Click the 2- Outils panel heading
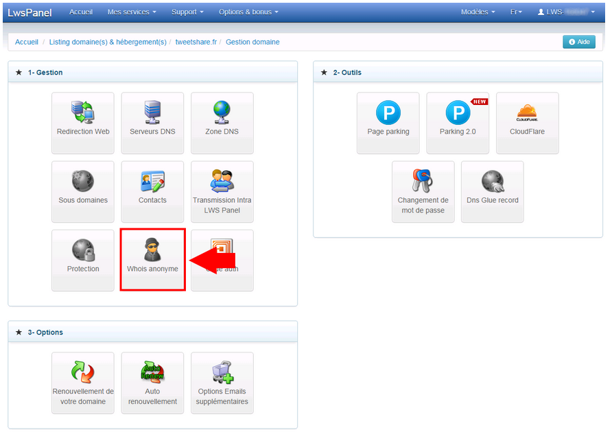The height and width of the screenshot is (434, 612). tap(347, 73)
